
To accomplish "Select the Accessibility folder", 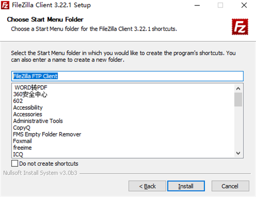I will 28,108.
